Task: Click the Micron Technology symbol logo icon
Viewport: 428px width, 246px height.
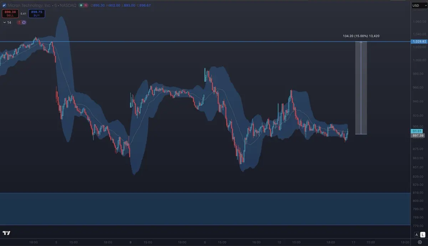Action: [5, 5]
